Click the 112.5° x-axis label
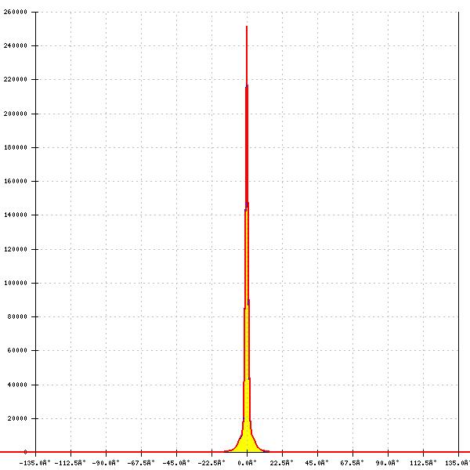Screen dimensions: 470x470 pos(423,463)
